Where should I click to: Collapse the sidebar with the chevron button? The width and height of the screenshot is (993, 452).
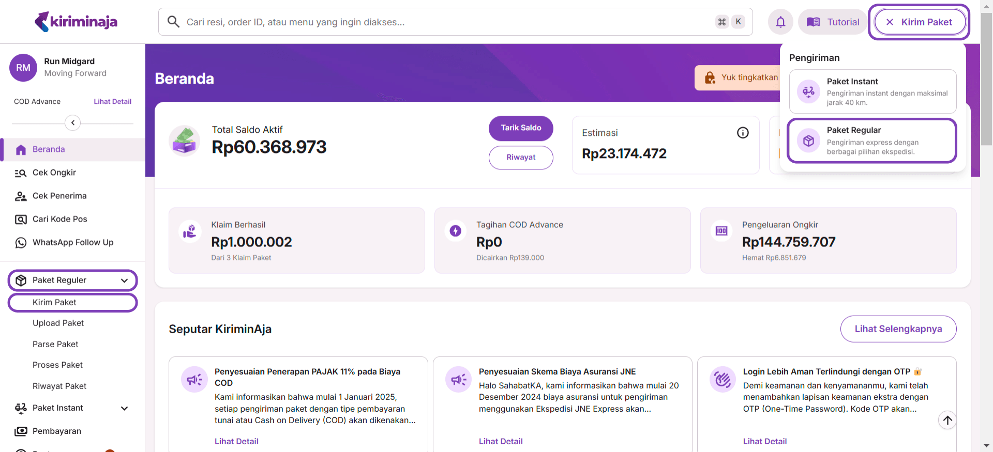[x=73, y=122]
